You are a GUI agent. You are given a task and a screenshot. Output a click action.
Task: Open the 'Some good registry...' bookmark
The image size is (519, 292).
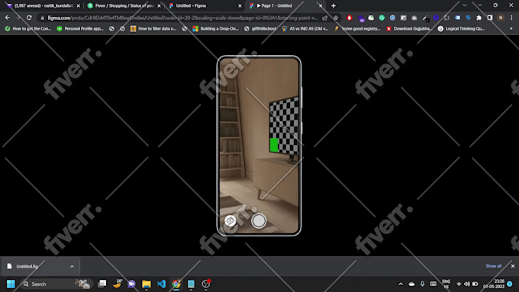(x=357, y=29)
